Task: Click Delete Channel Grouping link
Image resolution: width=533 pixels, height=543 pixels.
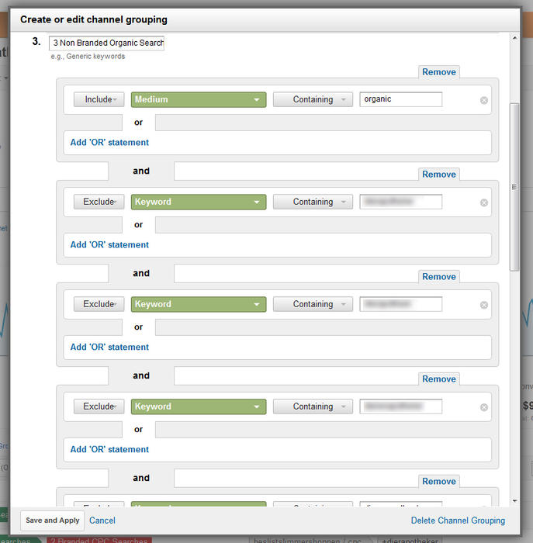Action: [458, 521]
